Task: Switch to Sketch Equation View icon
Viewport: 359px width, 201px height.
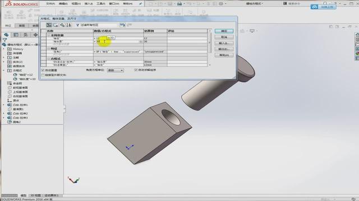Action: 56,25
